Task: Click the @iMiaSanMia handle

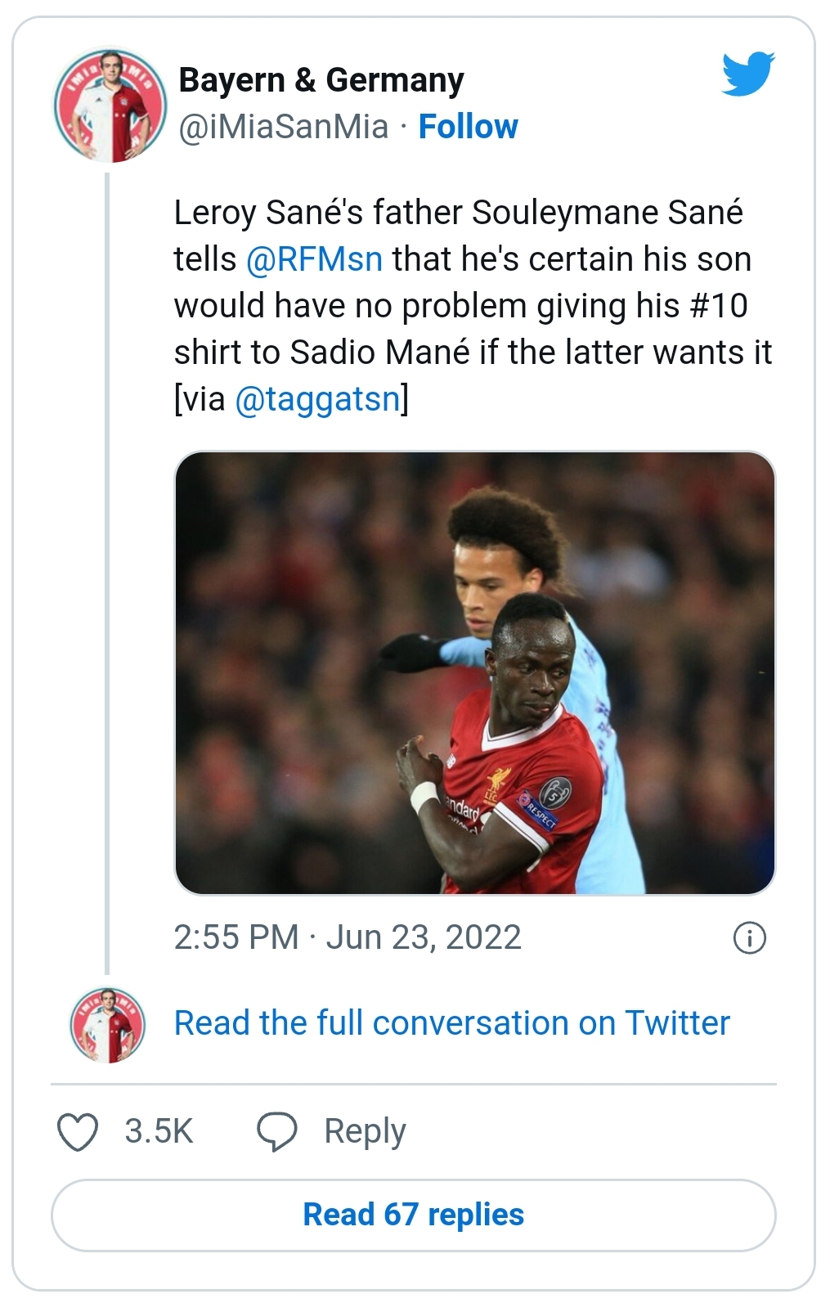Action: 283,127
